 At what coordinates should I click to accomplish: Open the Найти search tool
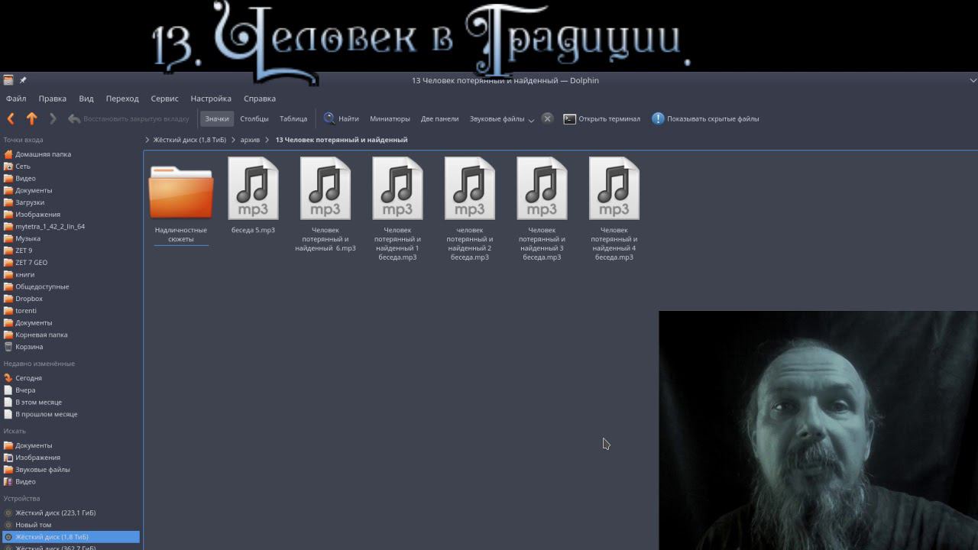[x=341, y=118]
